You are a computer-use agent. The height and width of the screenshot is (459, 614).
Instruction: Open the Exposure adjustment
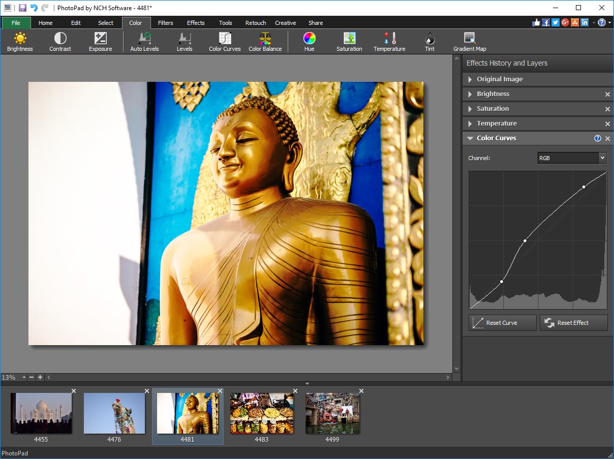coord(100,41)
